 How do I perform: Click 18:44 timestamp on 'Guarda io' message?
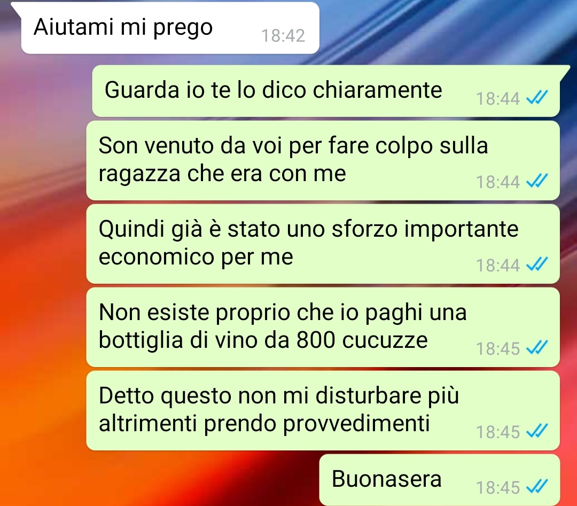[x=498, y=99]
